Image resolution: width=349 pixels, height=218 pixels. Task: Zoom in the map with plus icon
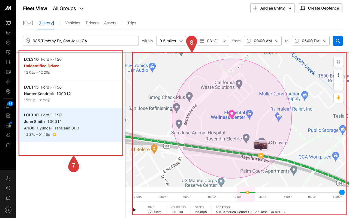point(338,75)
